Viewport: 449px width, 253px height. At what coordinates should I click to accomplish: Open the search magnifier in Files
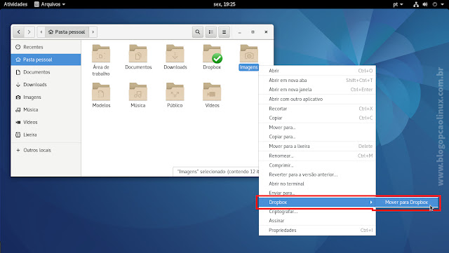coord(198,32)
